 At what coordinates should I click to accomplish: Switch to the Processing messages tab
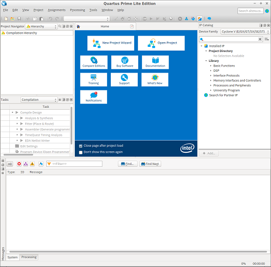(29, 257)
